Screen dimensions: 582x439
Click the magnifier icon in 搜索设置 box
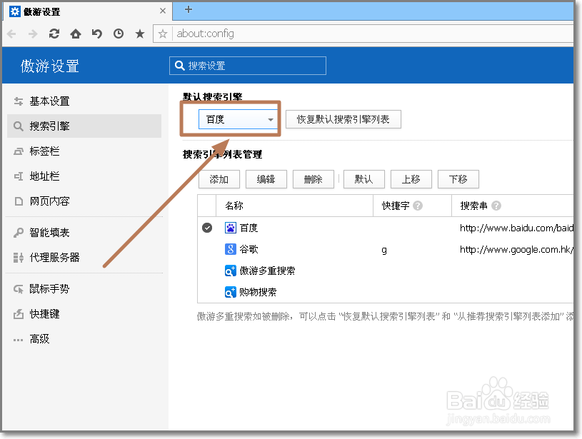coord(180,66)
